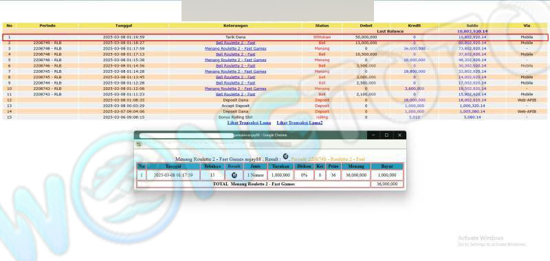Open Lihat Transaksi Lama2 link
Screen dimensions: 550x261
click(x=300, y=123)
